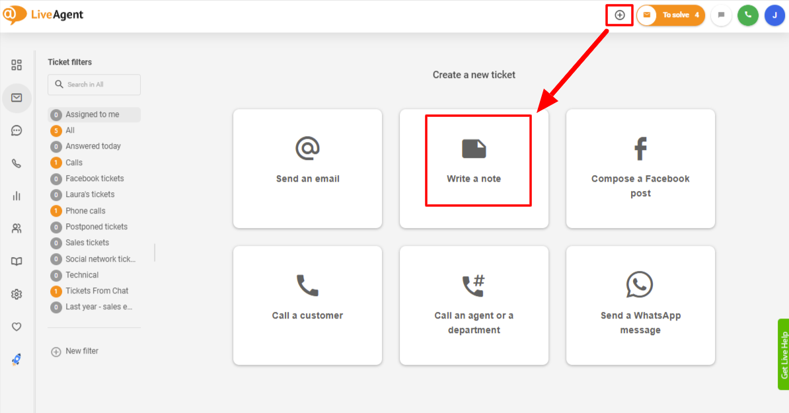Open your agent profile avatar J
The width and height of the screenshot is (789, 413).
[774, 15]
